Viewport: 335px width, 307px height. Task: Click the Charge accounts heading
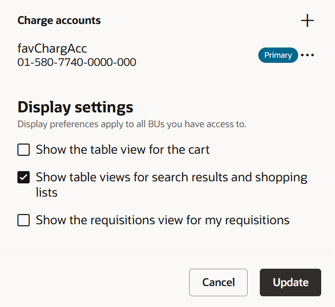pyautogui.click(x=59, y=20)
